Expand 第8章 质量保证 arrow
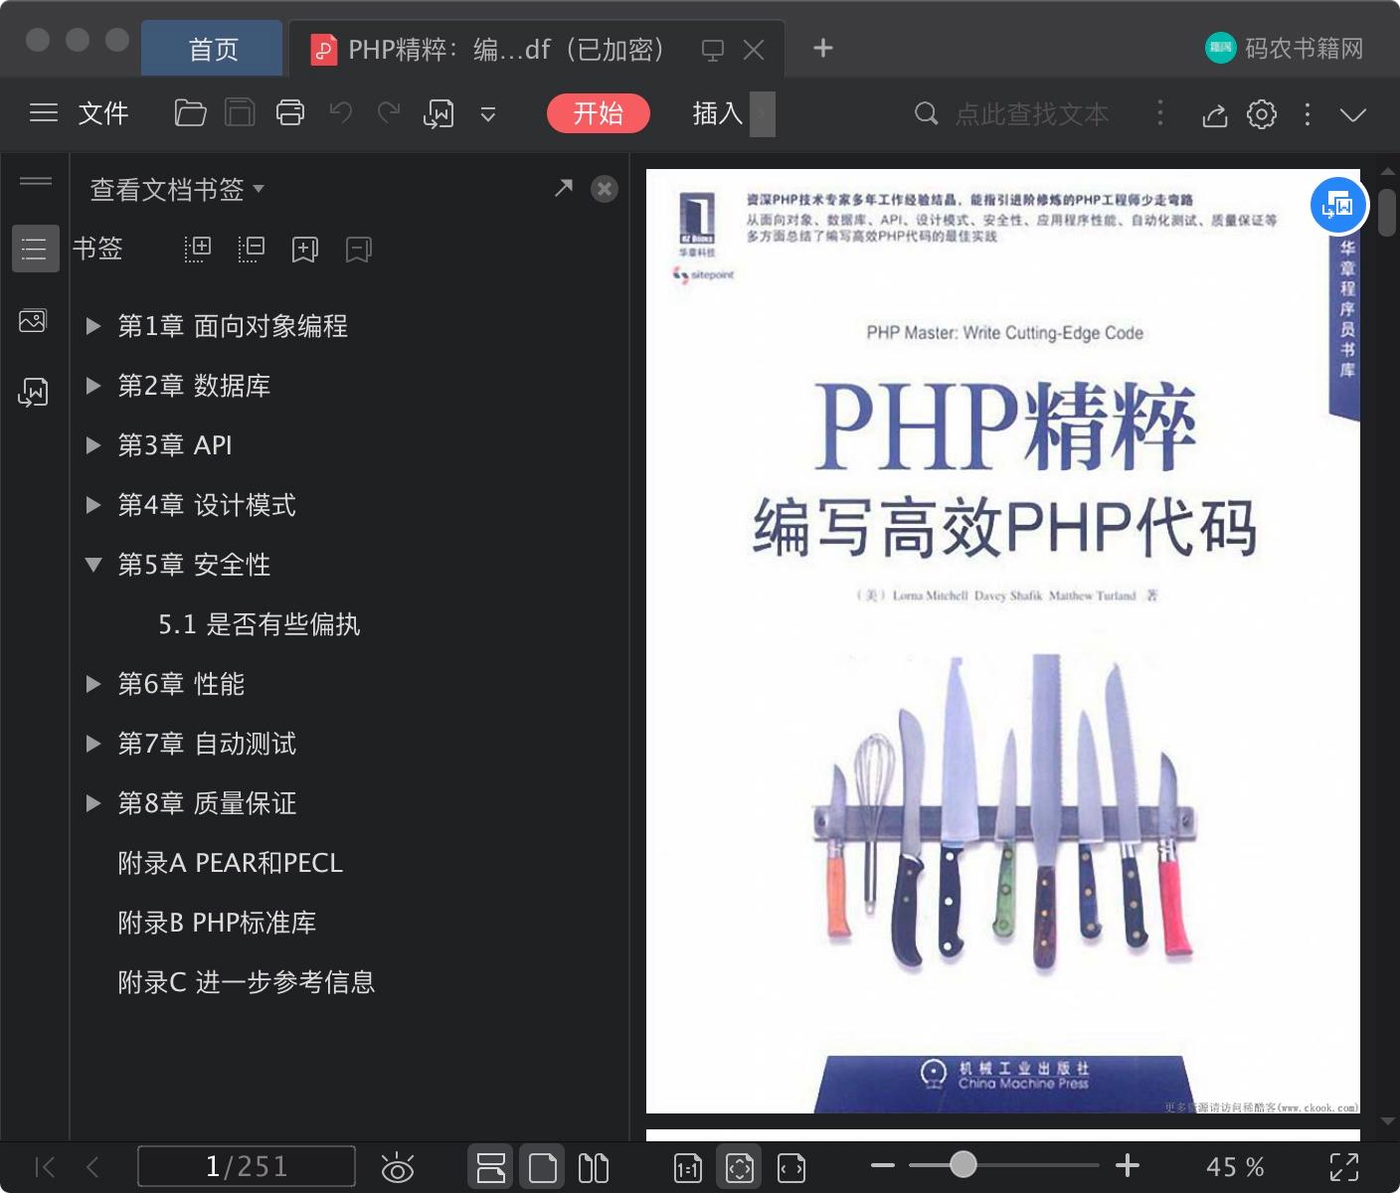The height and width of the screenshot is (1193, 1400). 93,803
